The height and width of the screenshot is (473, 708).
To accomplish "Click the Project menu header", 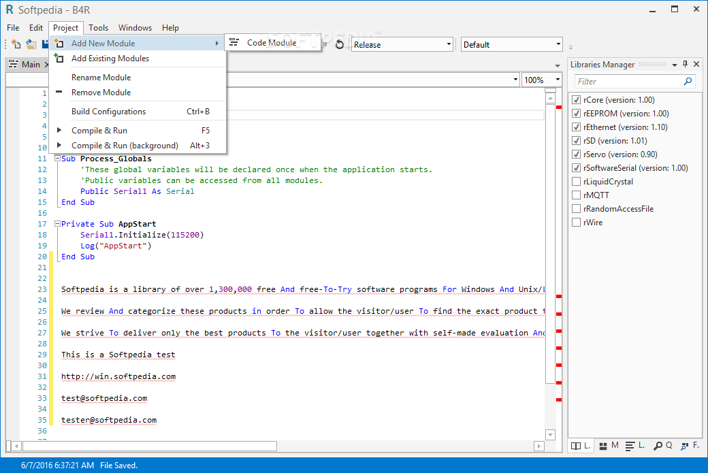I will coord(66,27).
